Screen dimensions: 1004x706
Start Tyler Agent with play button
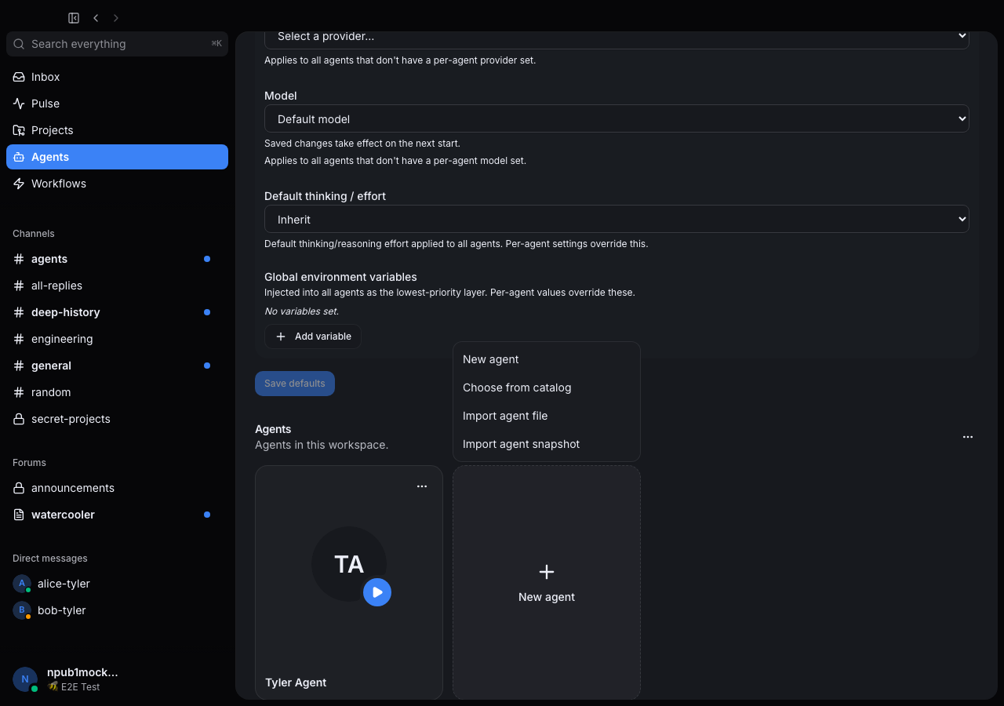(x=377, y=592)
